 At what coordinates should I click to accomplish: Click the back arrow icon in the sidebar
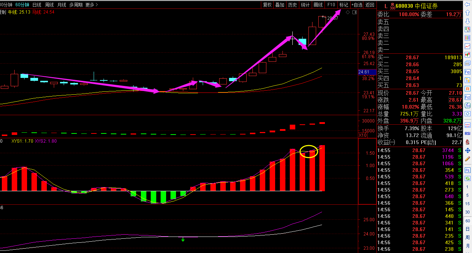(468, 5)
